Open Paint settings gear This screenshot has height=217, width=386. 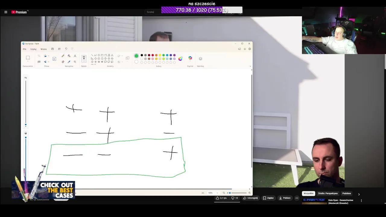click(x=250, y=49)
